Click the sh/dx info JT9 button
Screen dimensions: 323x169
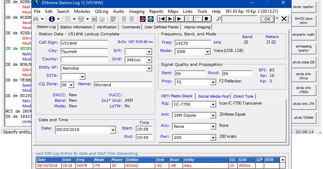point(304,104)
